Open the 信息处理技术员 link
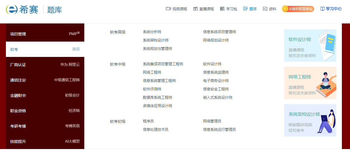The image size is (350, 156). (x=156, y=130)
